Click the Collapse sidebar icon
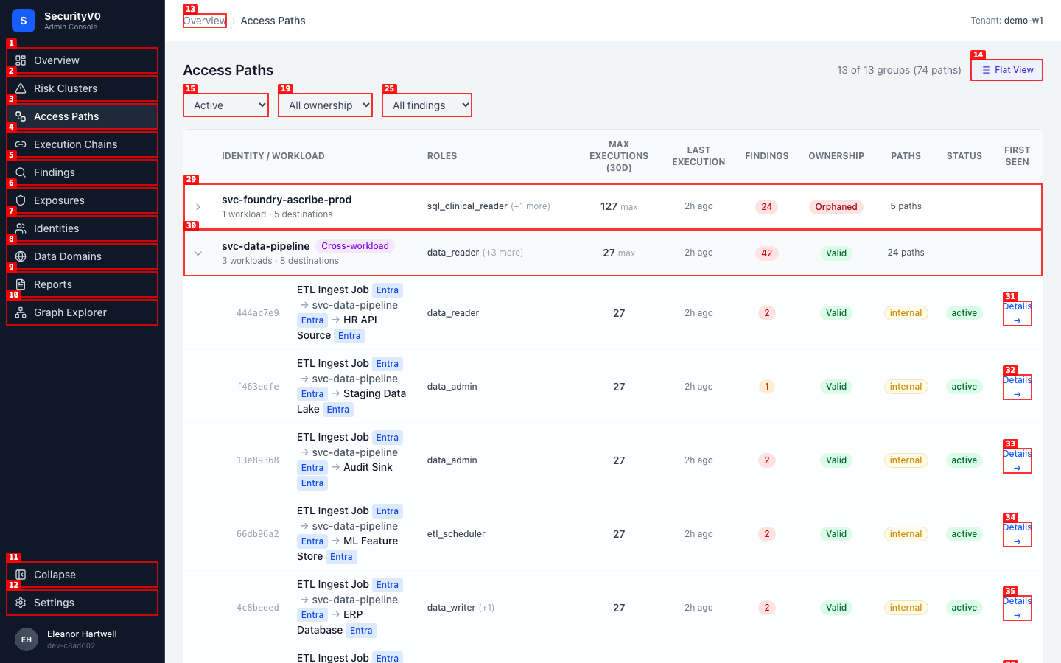 pyautogui.click(x=21, y=575)
